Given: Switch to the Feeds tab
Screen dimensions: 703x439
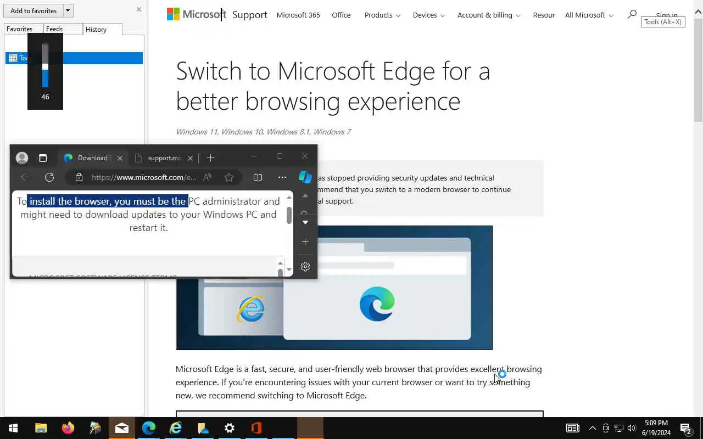Looking at the screenshot, I should 62,29.
